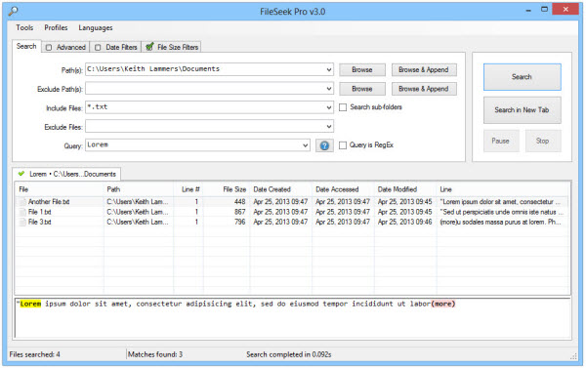The height and width of the screenshot is (368, 586).
Task: Sort results by Date Modified column header
Action: pyautogui.click(x=405, y=189)
